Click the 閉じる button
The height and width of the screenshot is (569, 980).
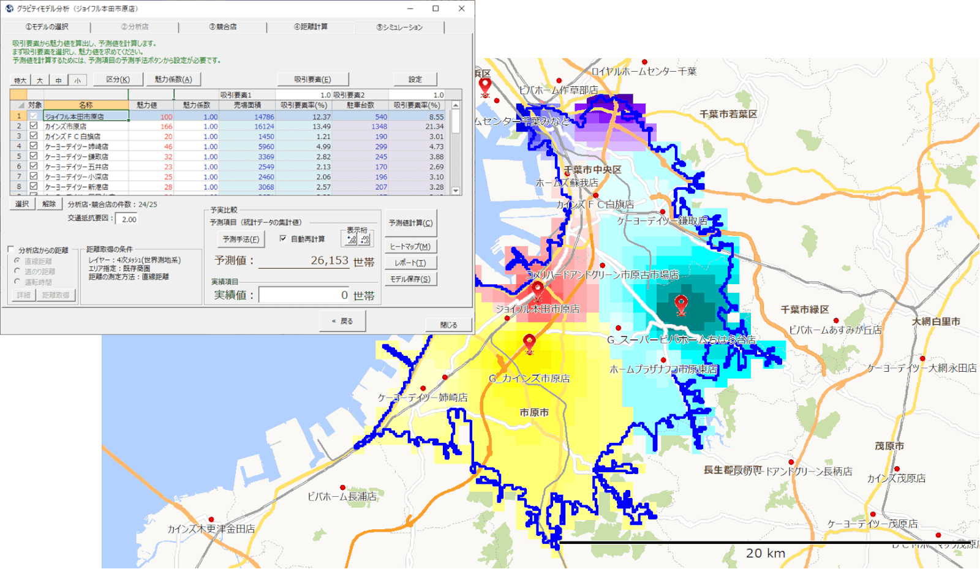448,325
